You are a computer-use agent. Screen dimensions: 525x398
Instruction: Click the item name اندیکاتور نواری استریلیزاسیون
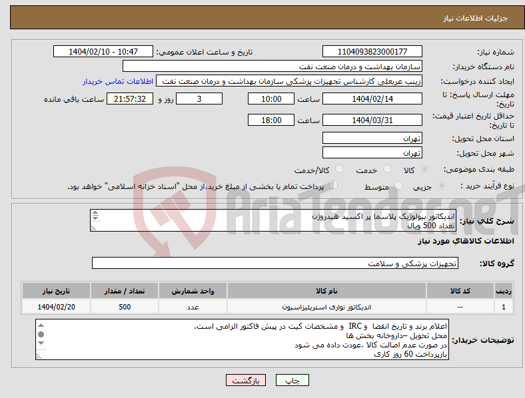[326, 307]
